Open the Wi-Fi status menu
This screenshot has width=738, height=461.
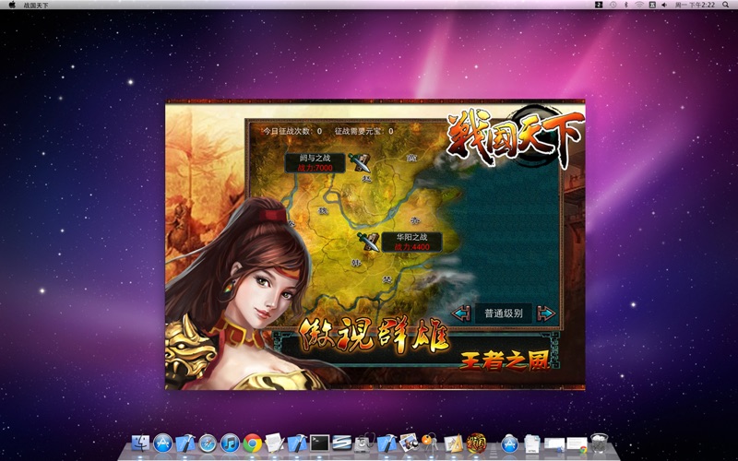click(639, 5)
